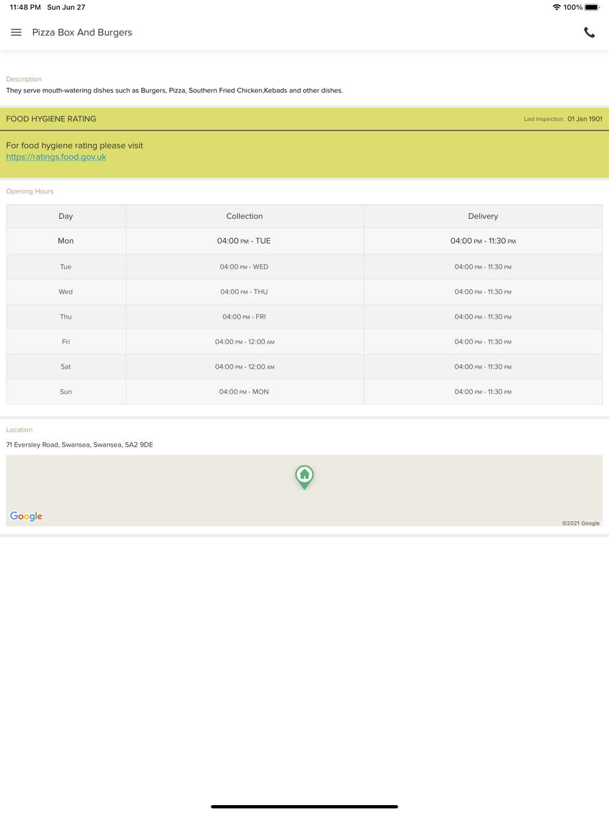Tap the green home map pin
609x813 pixels.
pos(304,477)
